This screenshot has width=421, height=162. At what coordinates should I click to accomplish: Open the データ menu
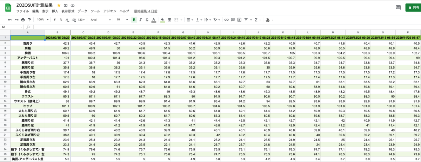[x=83, y=11]
